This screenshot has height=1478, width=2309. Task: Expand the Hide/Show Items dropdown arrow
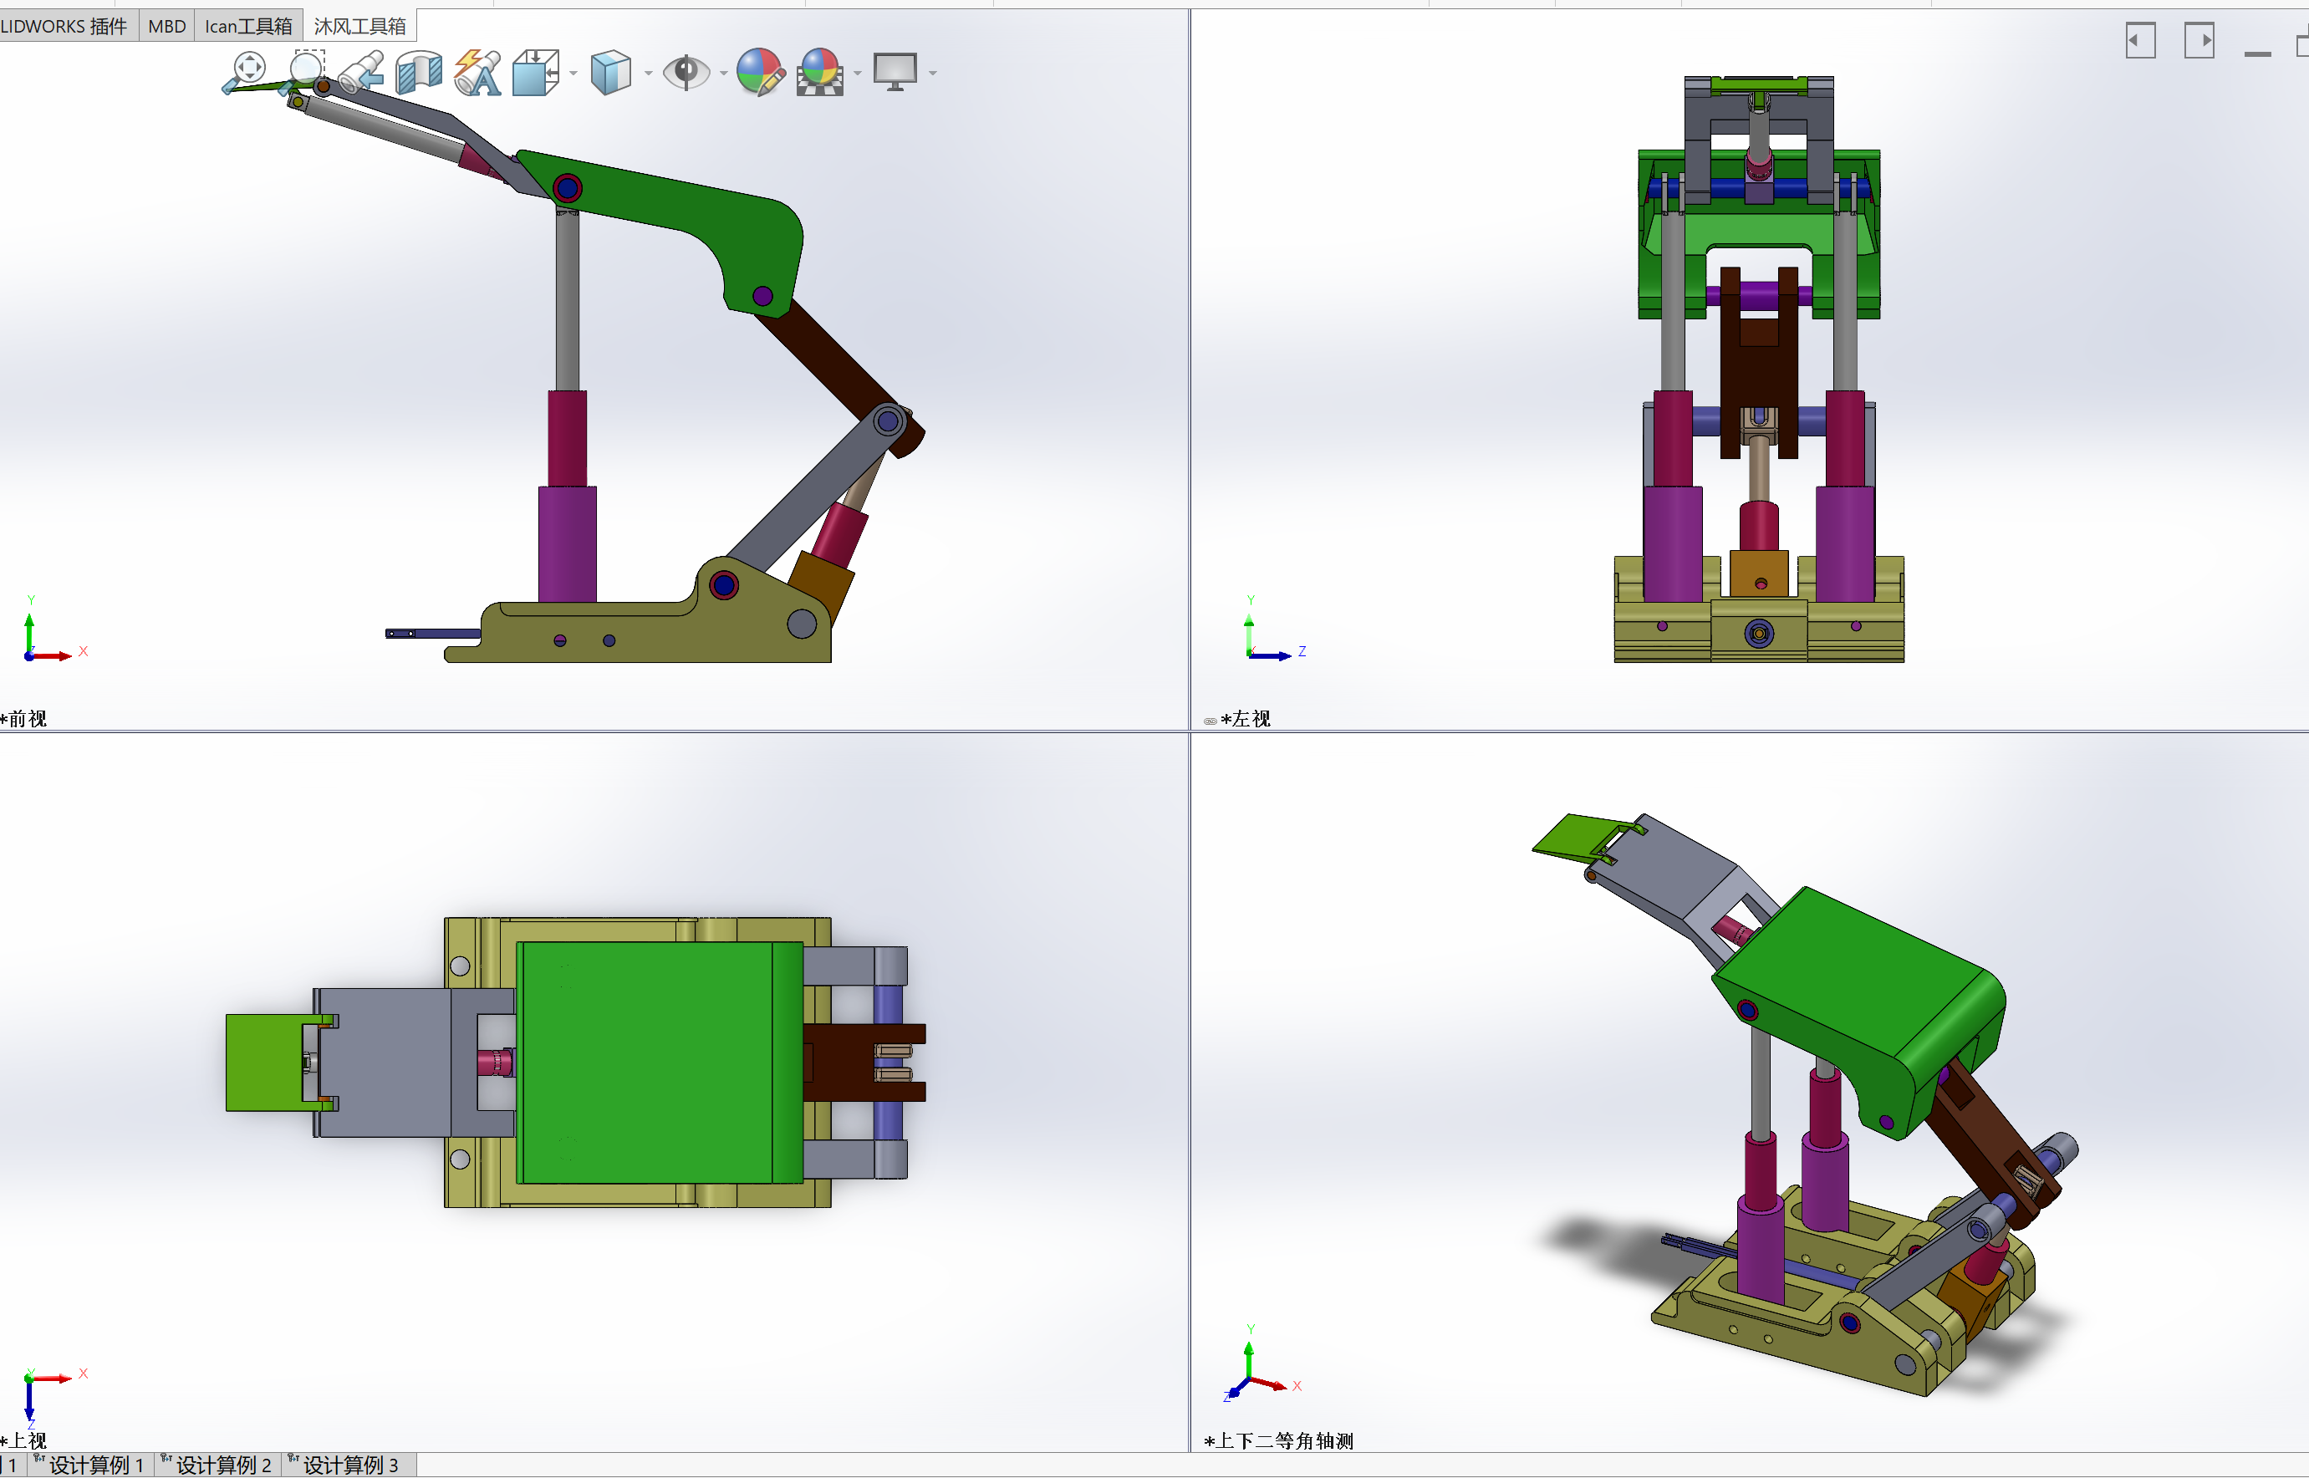pos(722,73)
